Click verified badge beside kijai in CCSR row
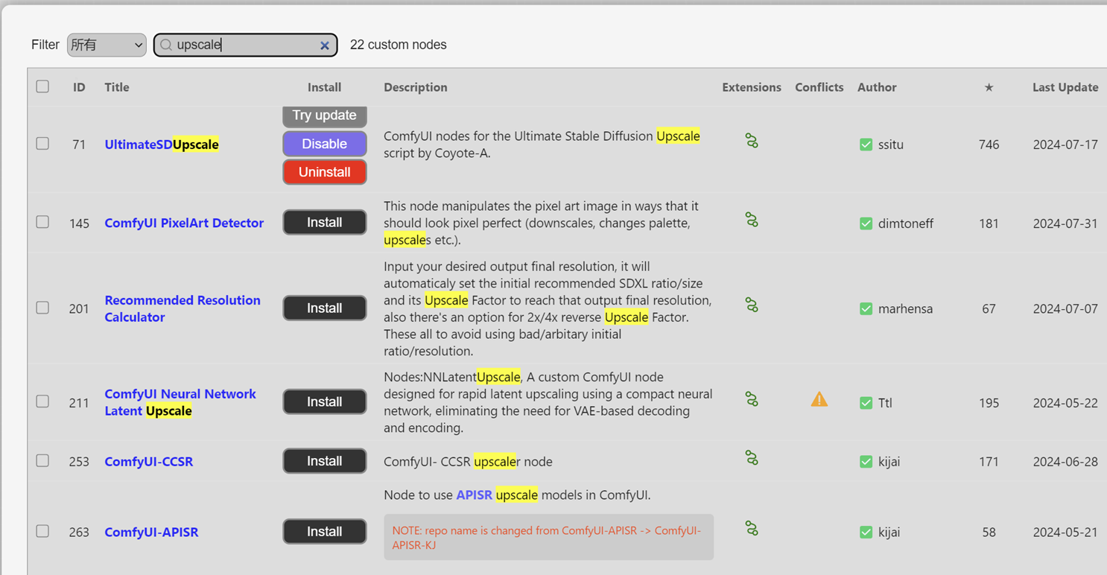This screenshot has width=1107, height=575. [x=866, y=462]
